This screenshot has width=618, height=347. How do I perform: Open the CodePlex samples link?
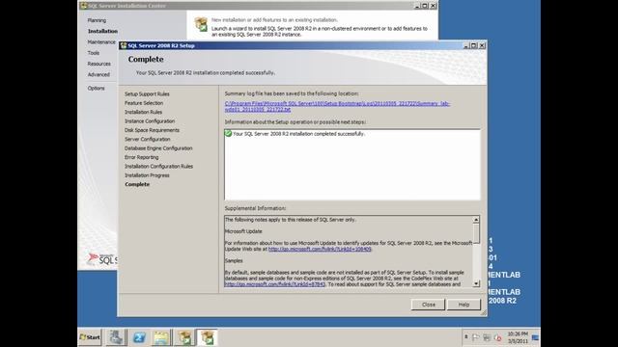coord(274,284)
